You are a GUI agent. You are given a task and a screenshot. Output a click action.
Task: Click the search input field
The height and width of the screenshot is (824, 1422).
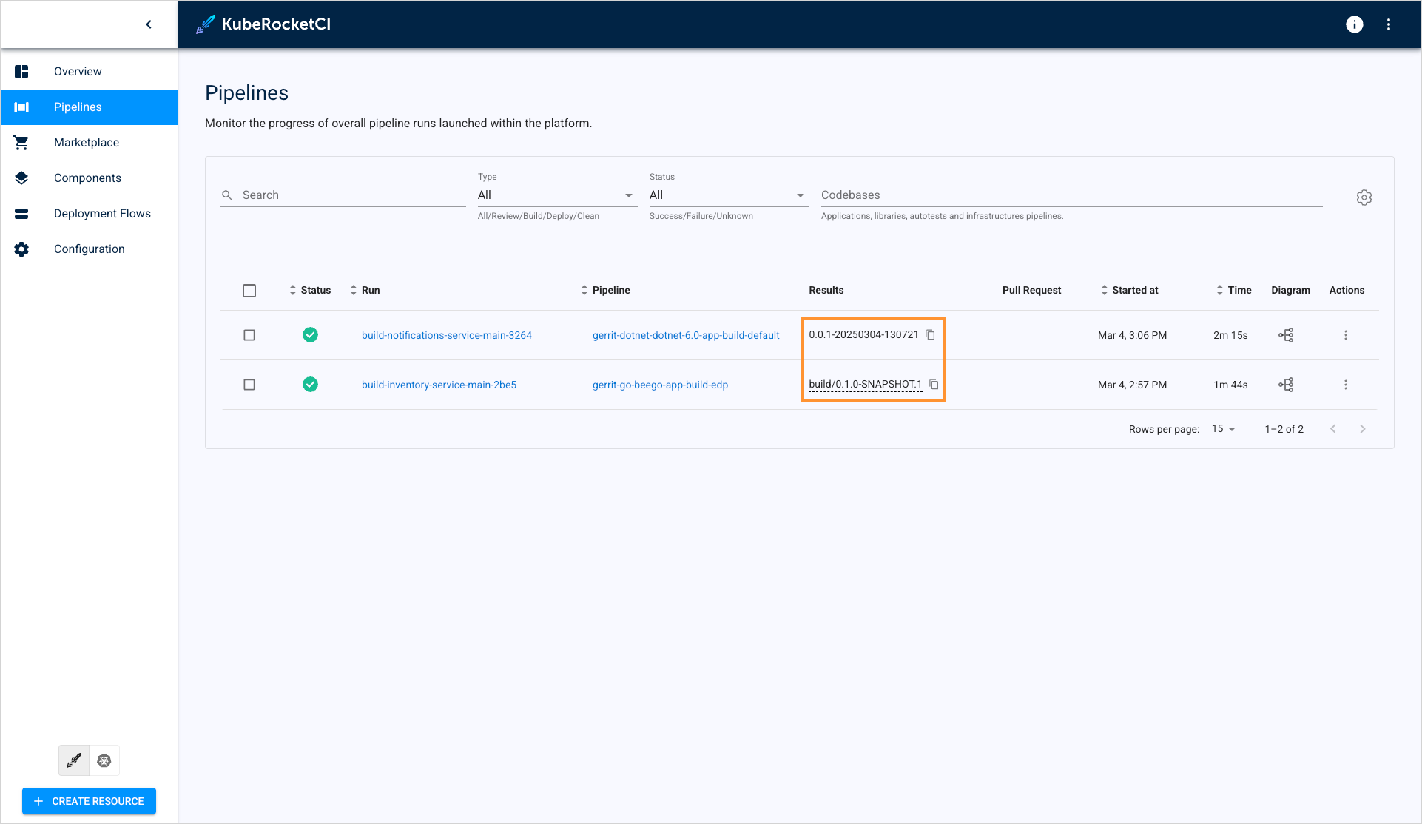[x=341, y=195]
